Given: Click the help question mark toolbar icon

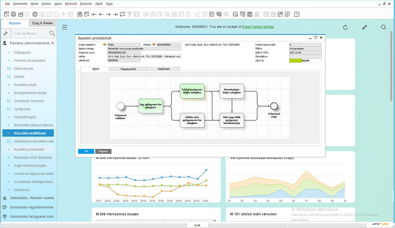Looking at the screenshot, I should [x=297, y=14].
